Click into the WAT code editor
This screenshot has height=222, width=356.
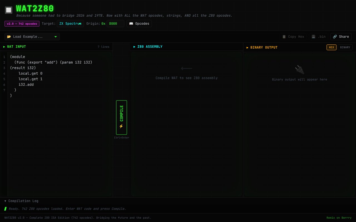60,124
